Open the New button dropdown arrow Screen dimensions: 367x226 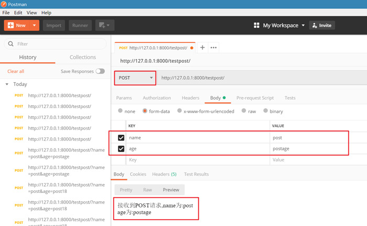click(x=35, y=25)
